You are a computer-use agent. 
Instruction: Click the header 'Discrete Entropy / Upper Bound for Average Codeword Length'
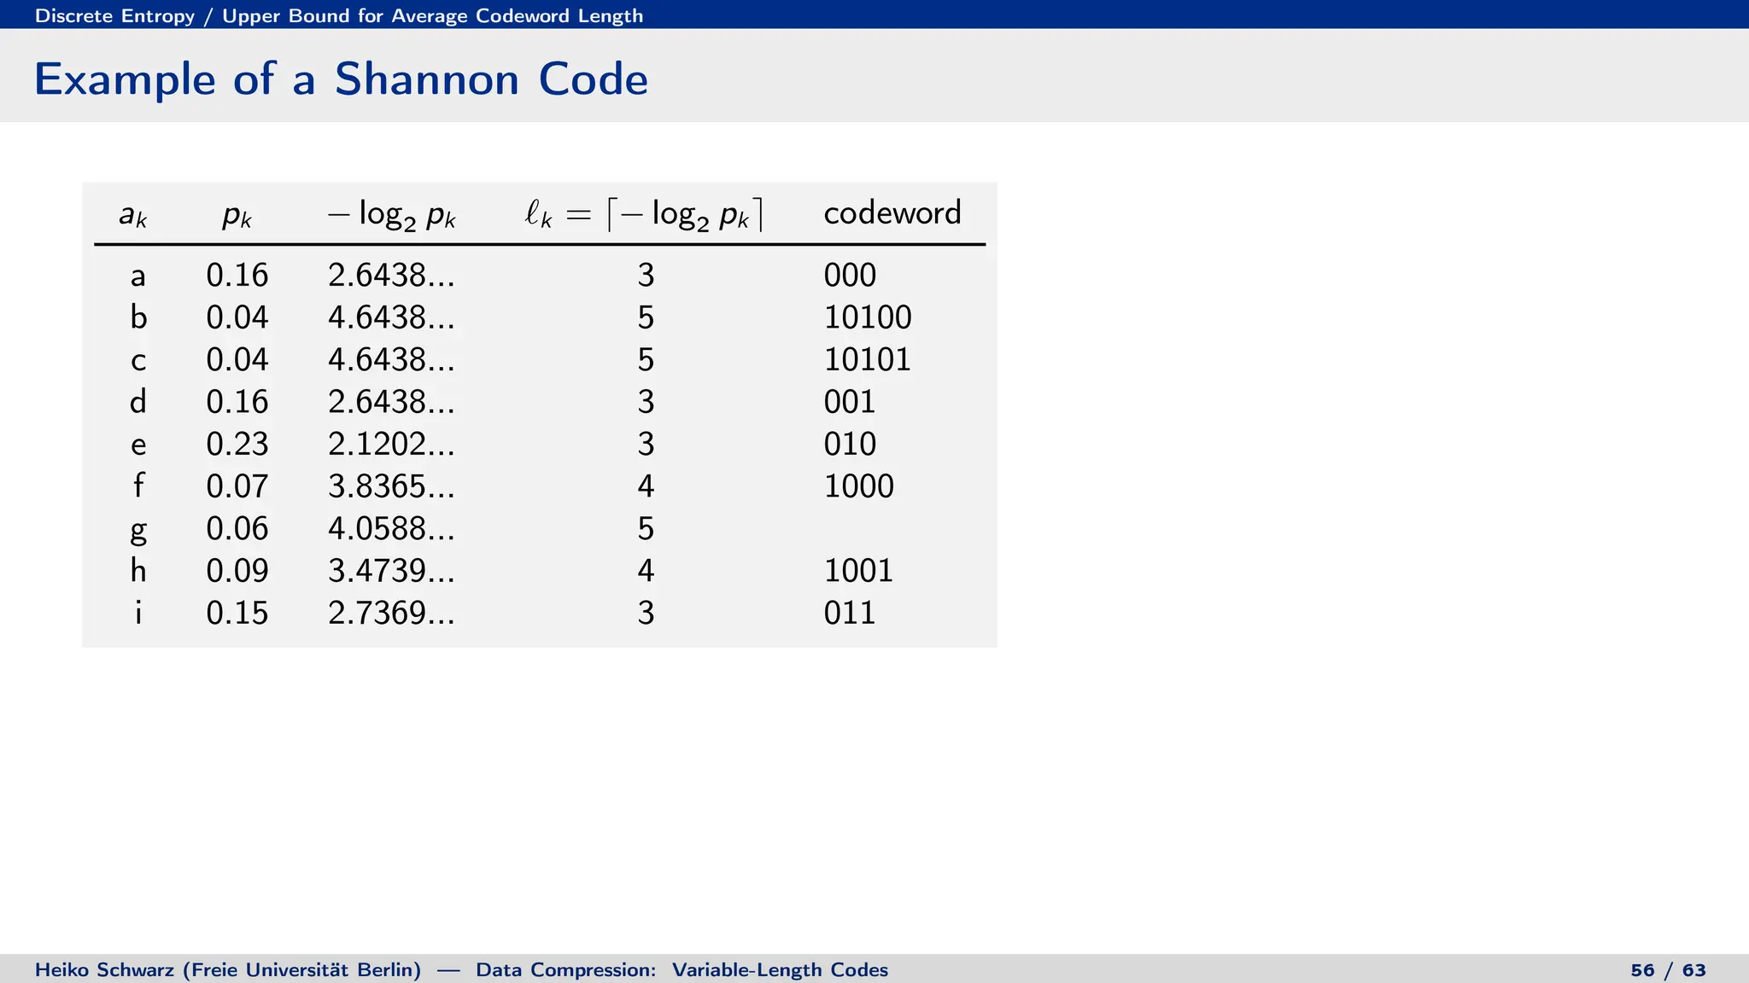(339, 15)
